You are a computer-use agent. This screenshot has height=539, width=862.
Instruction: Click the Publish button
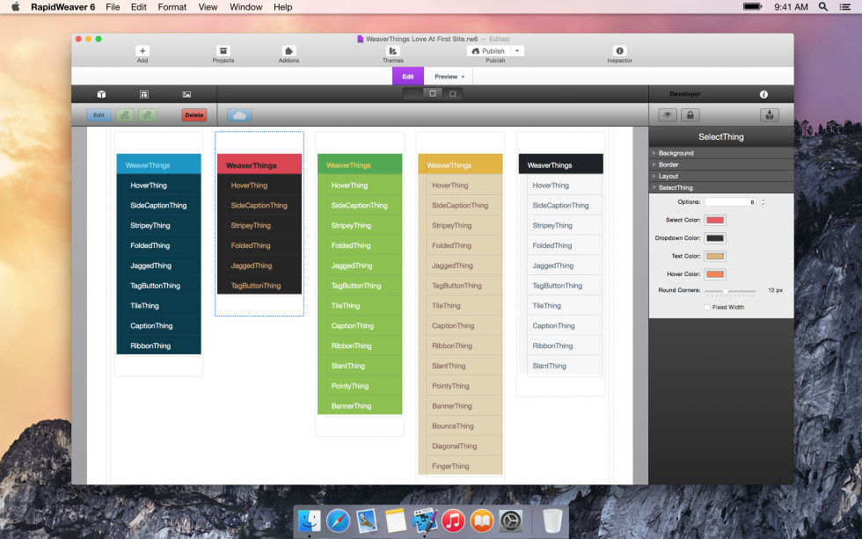pos(489,51)
